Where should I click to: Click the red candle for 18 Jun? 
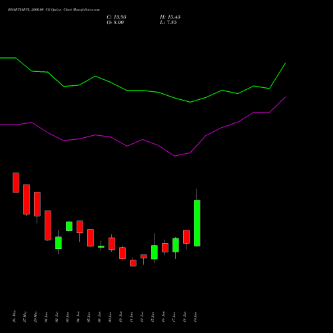(x=186, y=236)
